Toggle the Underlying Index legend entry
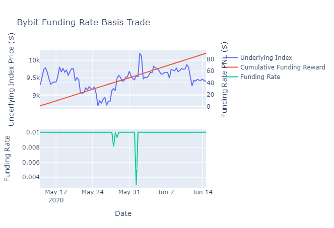The image size is (334, 228). (266, 58)
